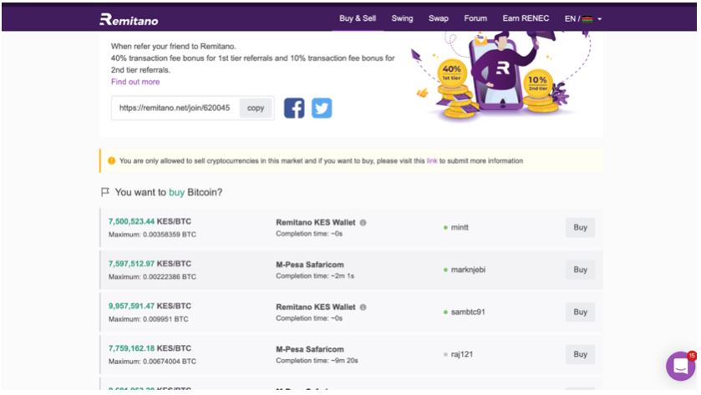Open the Forum link in navigation
The image size is (701, 395).
[475, 18]
